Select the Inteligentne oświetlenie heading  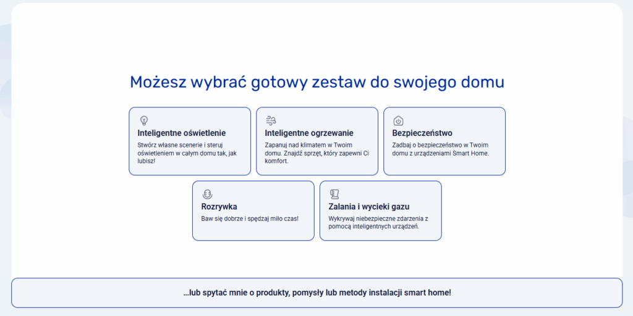click(182, 133)
